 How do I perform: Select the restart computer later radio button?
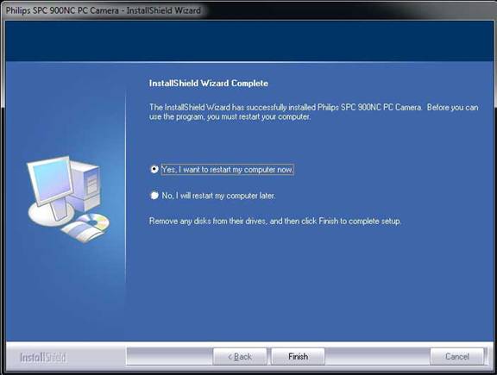[154, 196]
